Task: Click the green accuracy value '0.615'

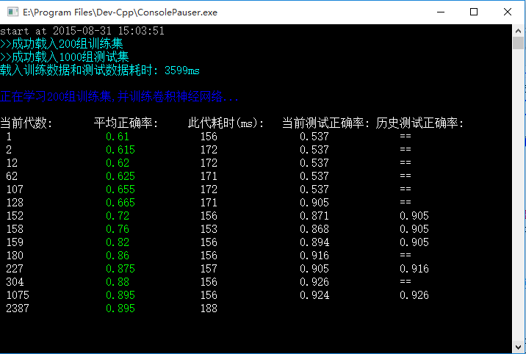Action: click(120, 150)
